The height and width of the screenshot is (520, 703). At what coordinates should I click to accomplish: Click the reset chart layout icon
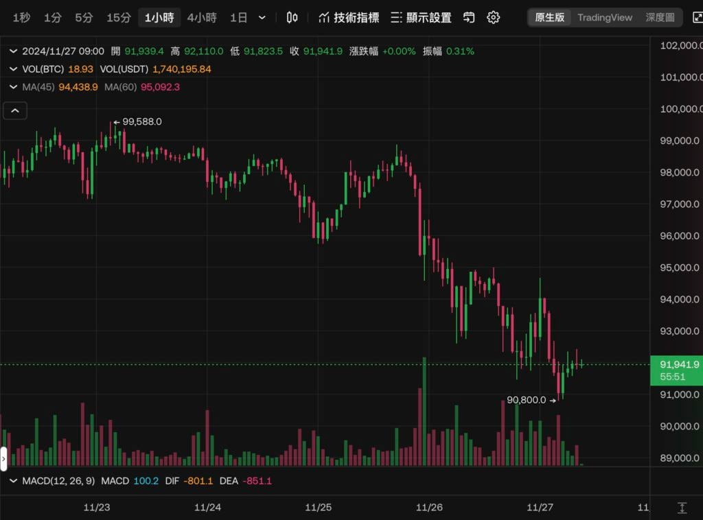tap(469, 17)
